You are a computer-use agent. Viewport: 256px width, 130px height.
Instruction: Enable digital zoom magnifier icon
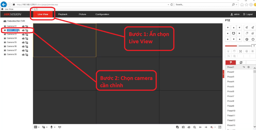click(194, 127)
